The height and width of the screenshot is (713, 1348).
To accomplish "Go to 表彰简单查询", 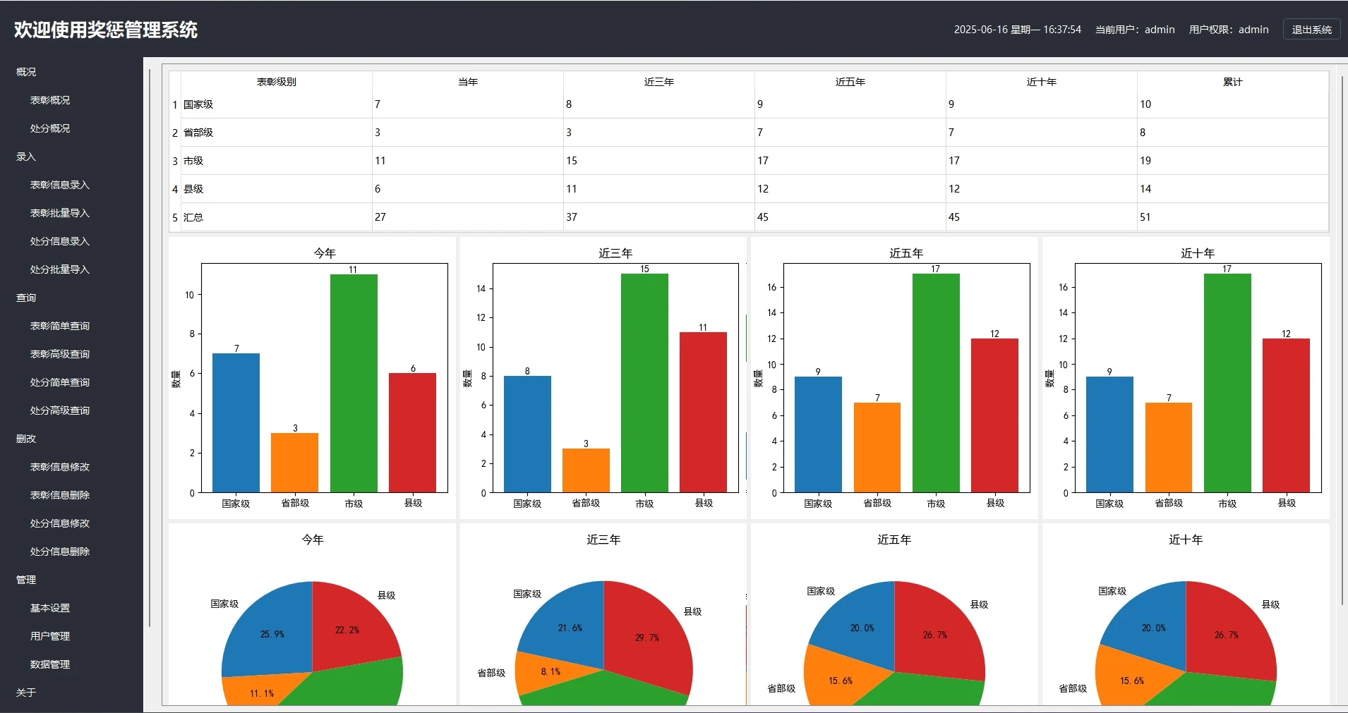I will coord(60,326).
